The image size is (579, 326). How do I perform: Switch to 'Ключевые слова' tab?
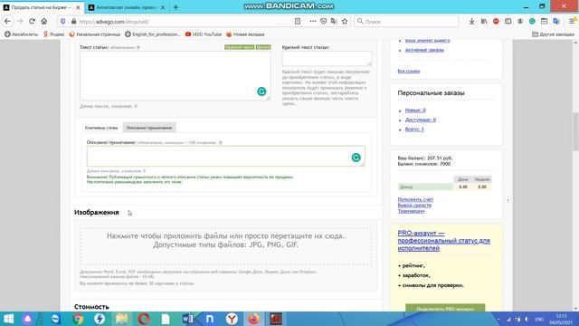(x=101, y=128)
